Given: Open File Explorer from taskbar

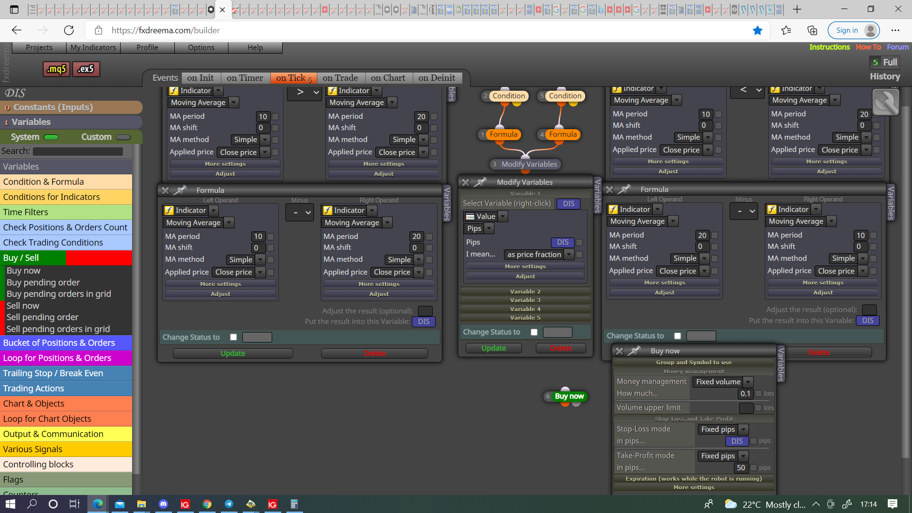Looking at the screenshot, I should tap(142, 504).
